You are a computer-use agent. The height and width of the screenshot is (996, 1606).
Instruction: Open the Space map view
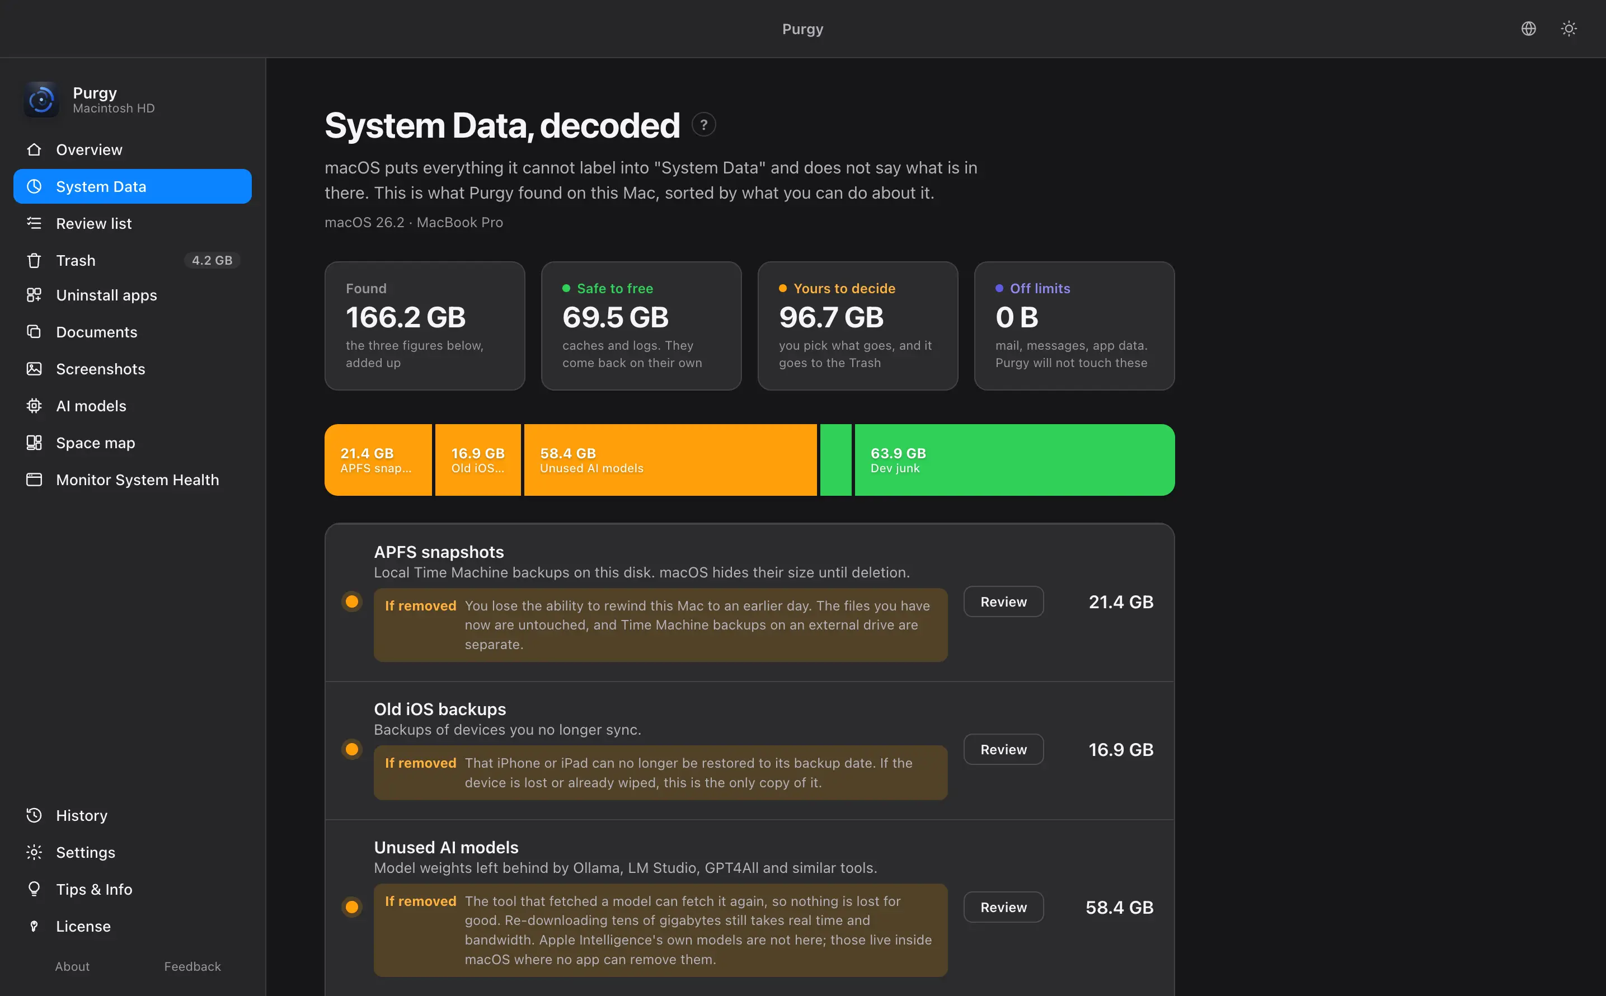[x=133, y=443]
